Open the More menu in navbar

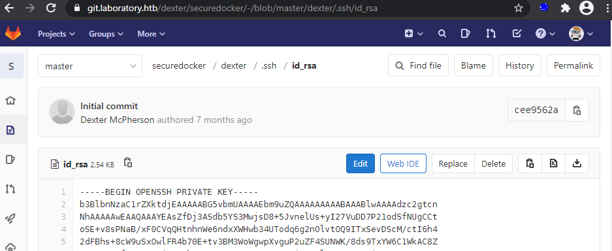point(152,34)
